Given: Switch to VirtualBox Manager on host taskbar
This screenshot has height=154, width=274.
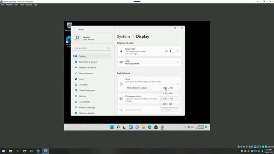Looking at the screenshot, I should (39, 151).
